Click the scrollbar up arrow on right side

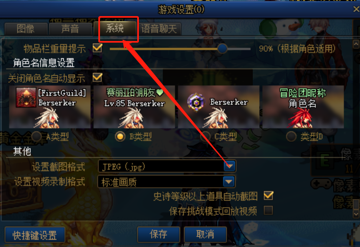tap(356, 44)
